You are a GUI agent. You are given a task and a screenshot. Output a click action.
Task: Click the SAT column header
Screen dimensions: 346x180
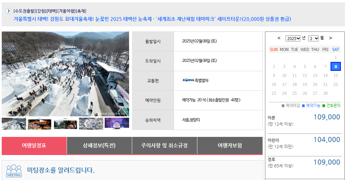click(x=336, y=50)
